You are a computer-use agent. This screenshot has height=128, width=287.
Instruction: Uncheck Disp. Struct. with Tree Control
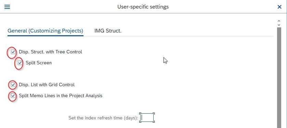click(13, 52)
